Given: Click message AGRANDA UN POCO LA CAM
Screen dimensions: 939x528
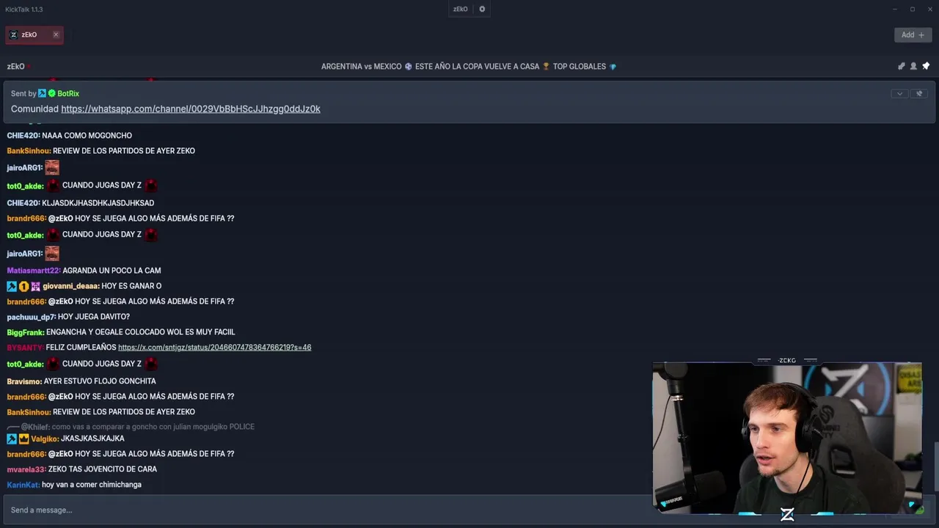Looking at the screenshot, I should coord(112,271).
